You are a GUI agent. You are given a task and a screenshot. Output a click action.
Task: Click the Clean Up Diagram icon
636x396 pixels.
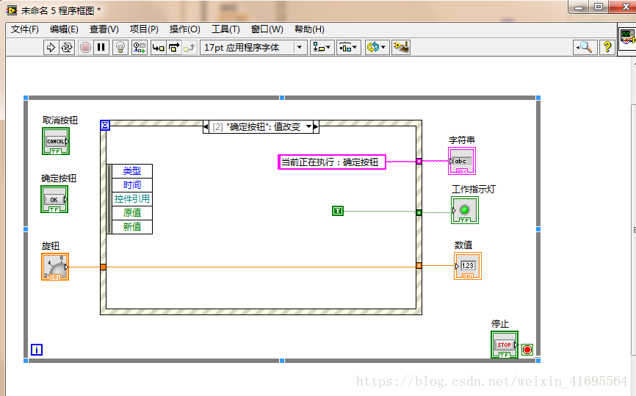coord(400,47)
